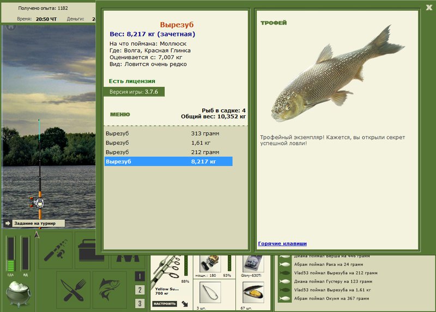This screenshot has width=436, height=312.
Task: Click log line Абрам поймал Рака на 24 грамм
Action: pyautogui.click(x=329, y=264)
